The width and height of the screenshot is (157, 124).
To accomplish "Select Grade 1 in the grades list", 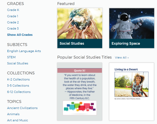I will [x=13, y=16].
